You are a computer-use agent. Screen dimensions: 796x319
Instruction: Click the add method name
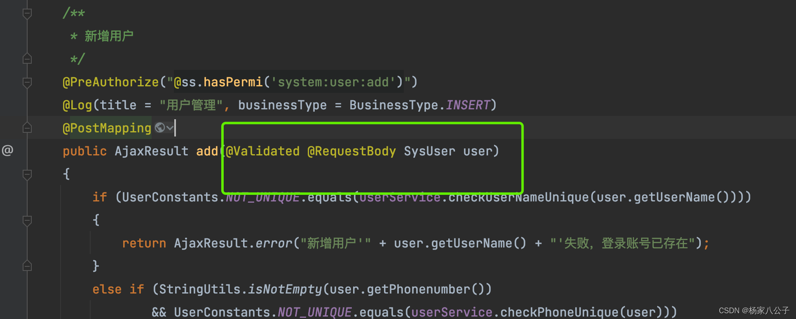pyautogui.click(x=207, y=151)
